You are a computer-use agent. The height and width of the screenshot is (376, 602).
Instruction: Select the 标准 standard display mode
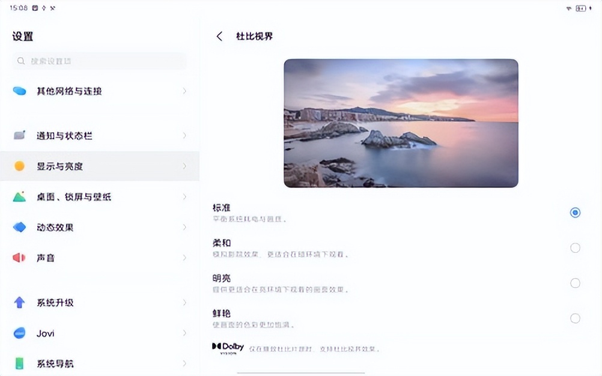tap(575, 212)
